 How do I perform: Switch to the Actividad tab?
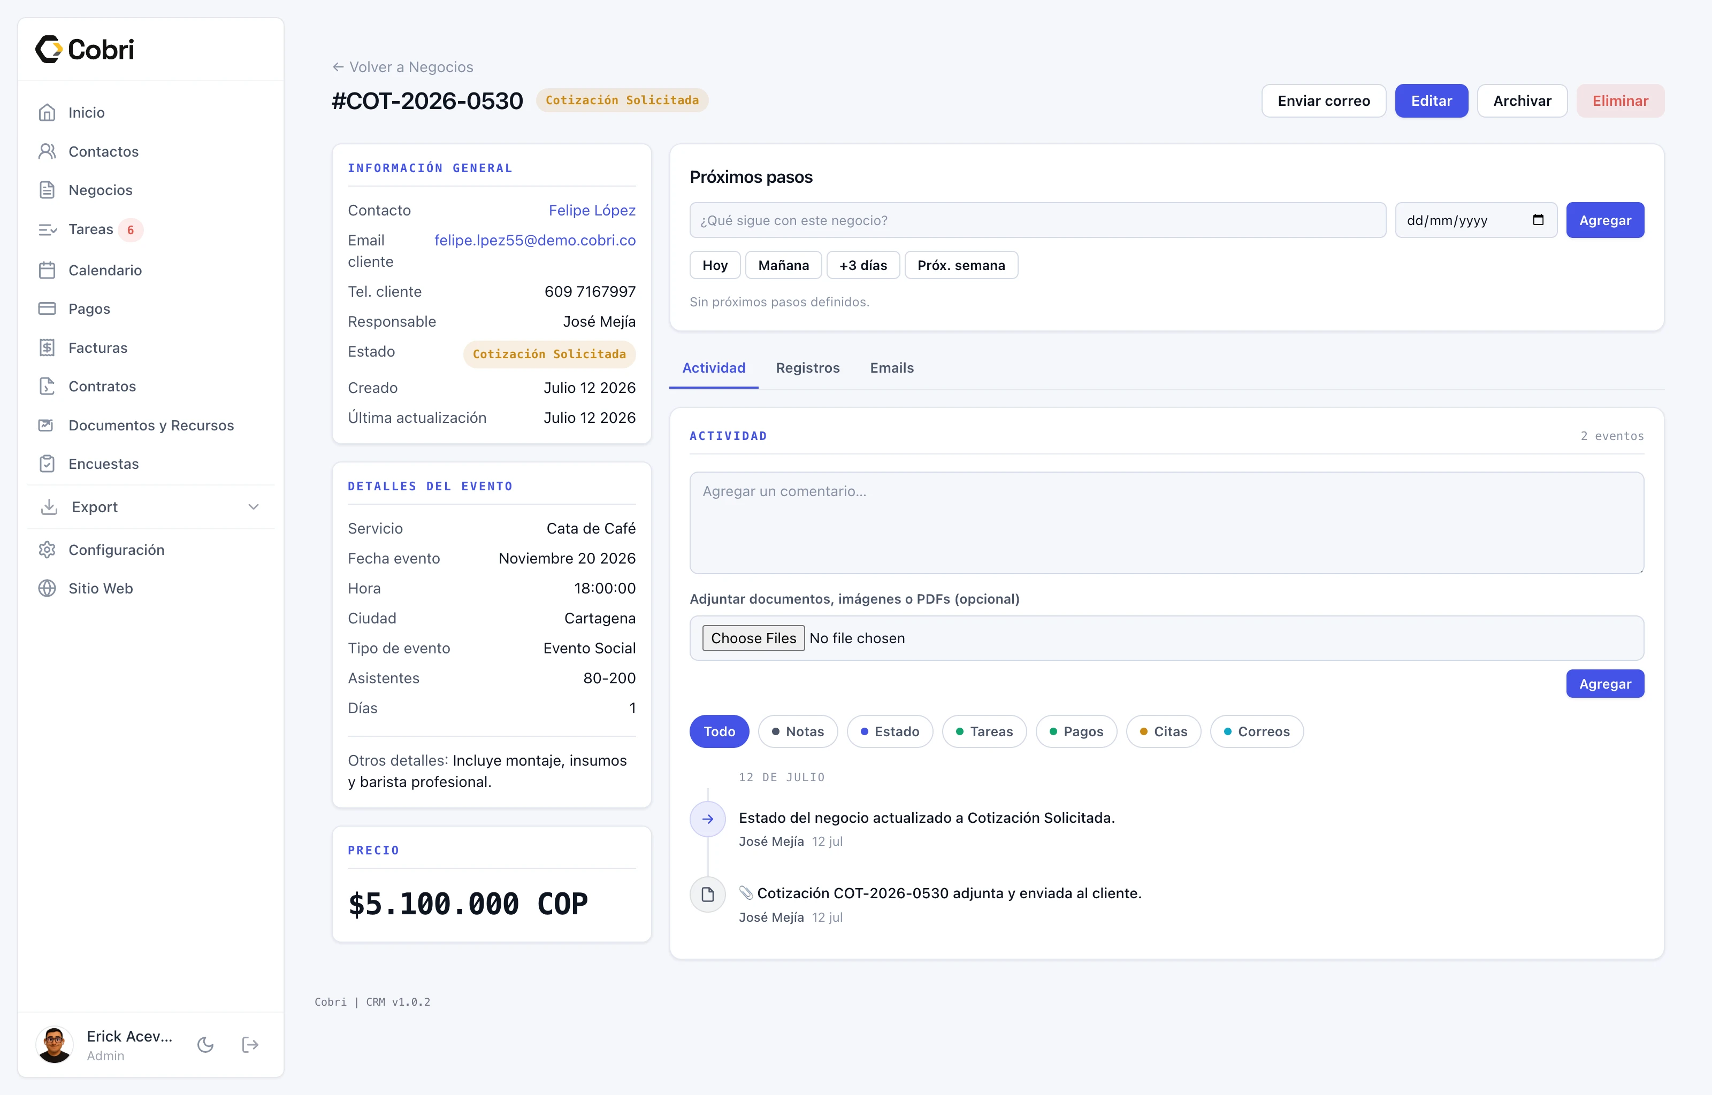(x=713, y=368)
